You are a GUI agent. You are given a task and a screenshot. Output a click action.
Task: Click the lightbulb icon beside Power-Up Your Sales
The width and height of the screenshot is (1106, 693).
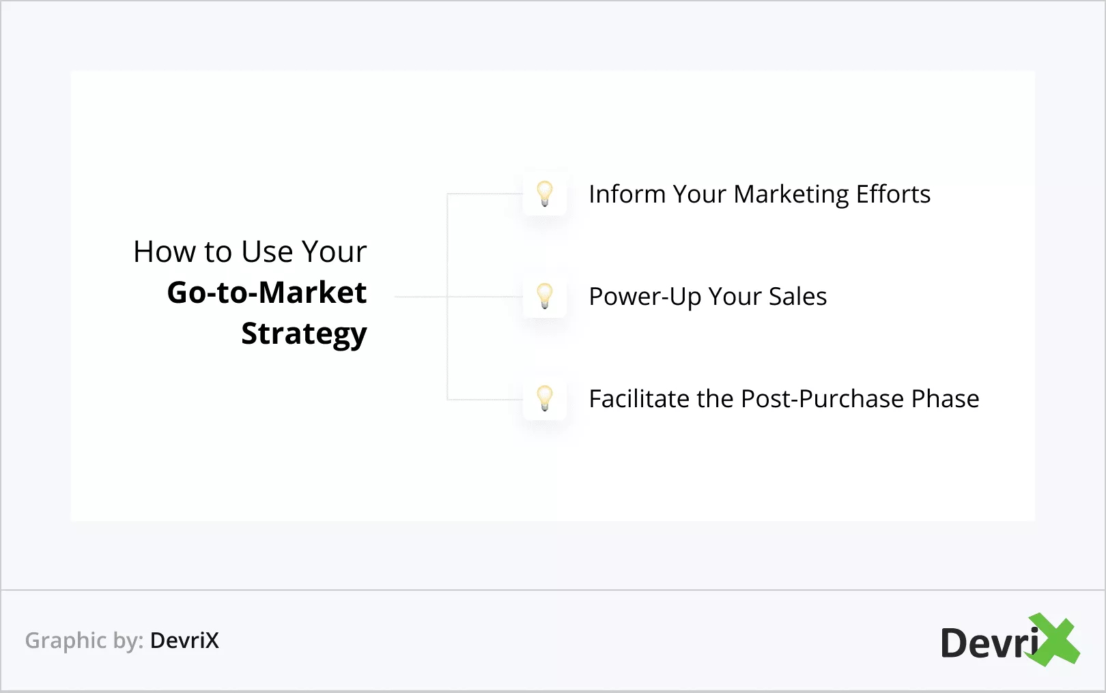tap(545, 296)
